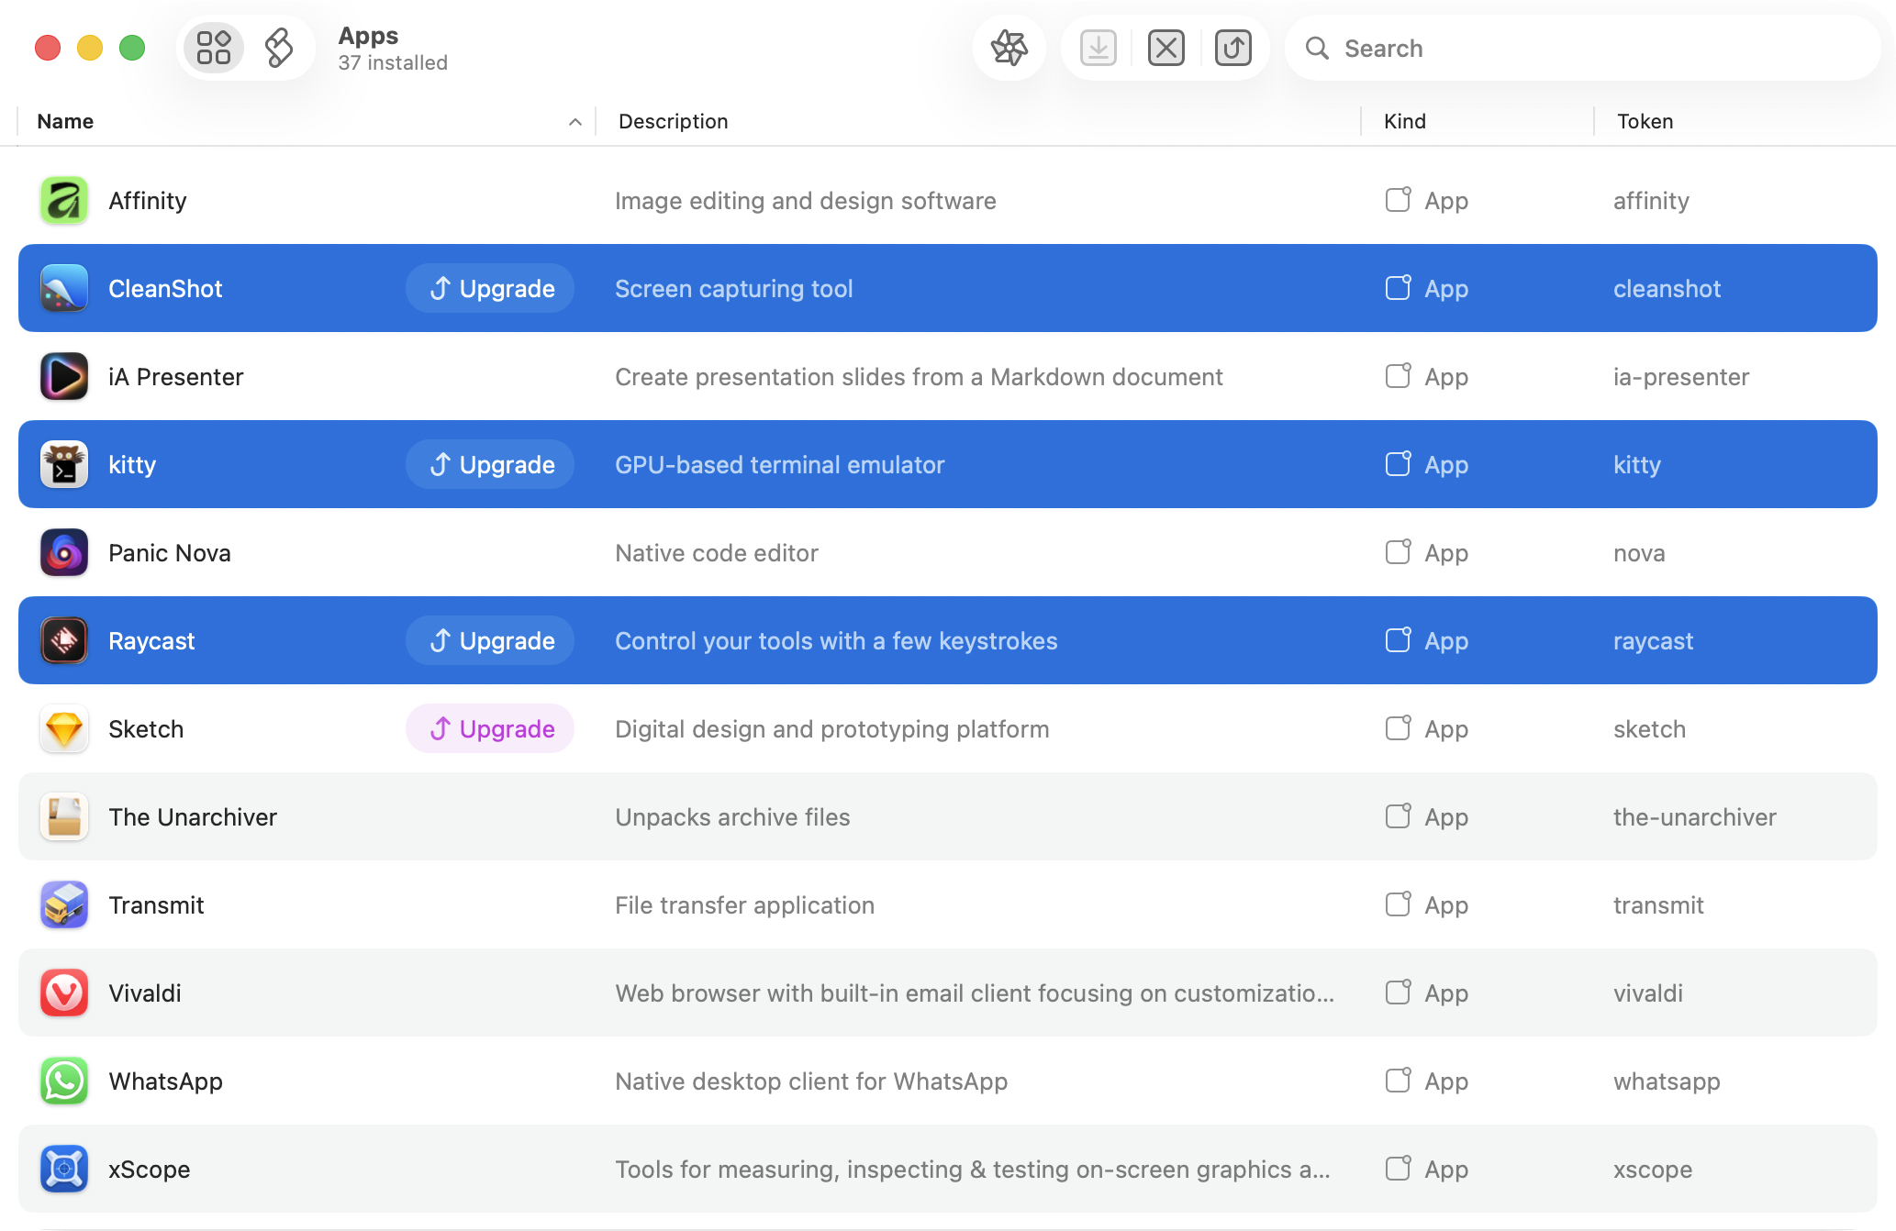
Task: Click the upgrade arrow toolbar icon
Action: pos(1232,48)
